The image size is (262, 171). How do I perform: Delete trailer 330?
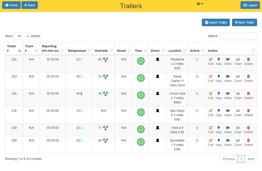coord(248,142)
